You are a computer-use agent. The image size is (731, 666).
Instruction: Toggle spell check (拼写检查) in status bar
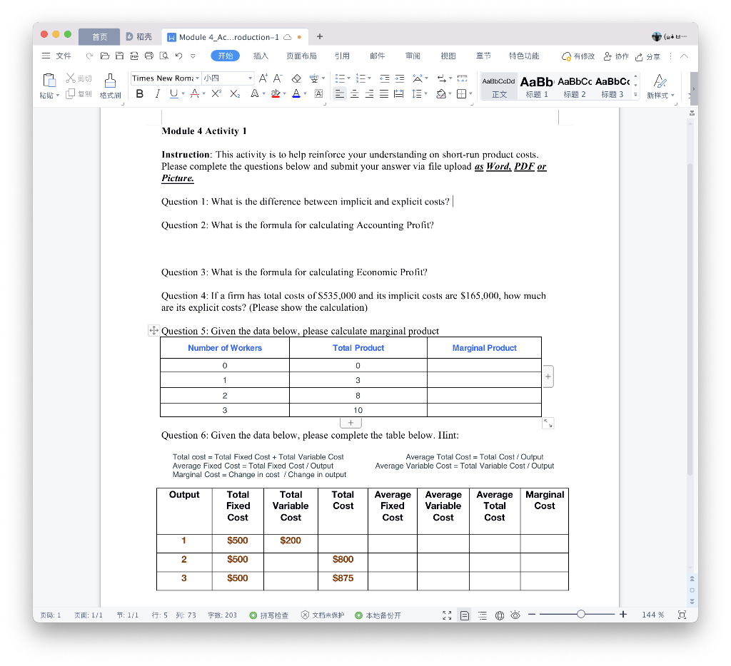269,615
